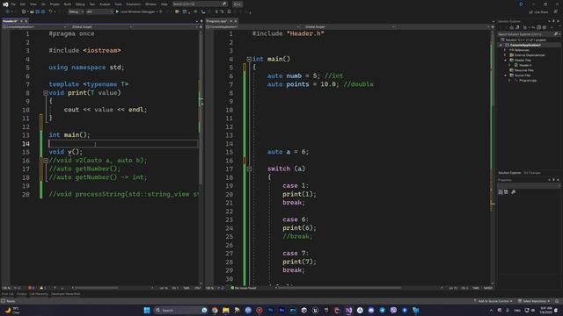
Task: Collapse the commented block at line 16
Action: [x=46, y=161]
